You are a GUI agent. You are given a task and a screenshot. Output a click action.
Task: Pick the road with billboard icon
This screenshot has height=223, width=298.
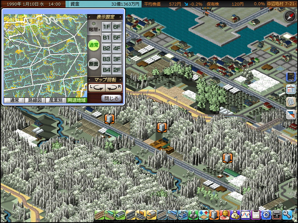(x=141, y=215)
